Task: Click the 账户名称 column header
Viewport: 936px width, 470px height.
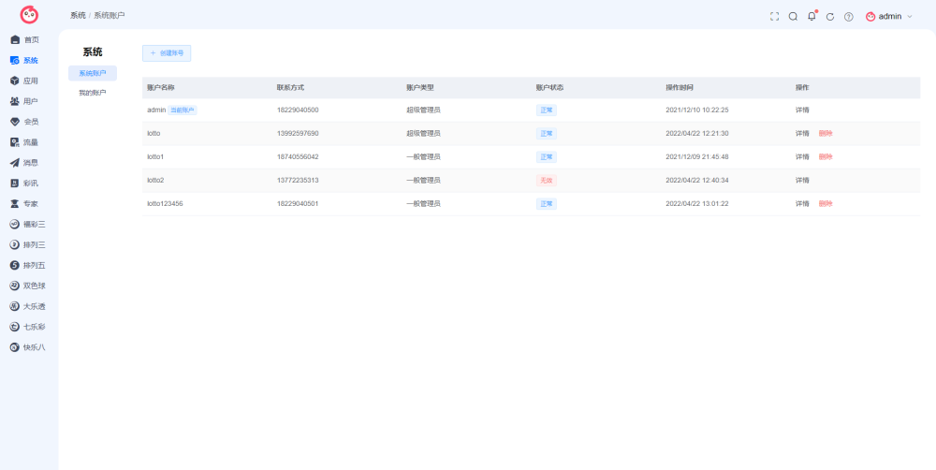Action: [x=161, y=87]
